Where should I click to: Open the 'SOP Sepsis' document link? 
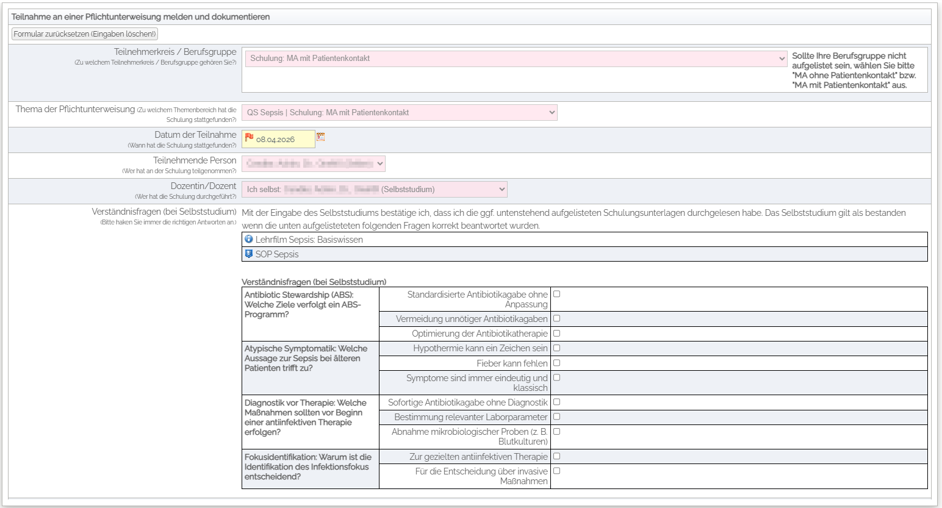[277, 254]
